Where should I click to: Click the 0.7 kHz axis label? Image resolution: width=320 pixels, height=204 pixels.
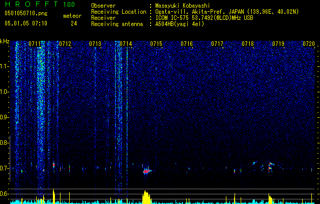click(x=4, y=168)
